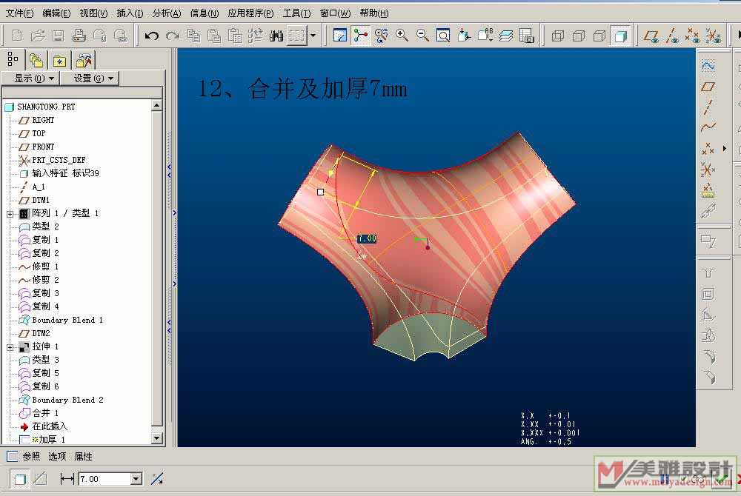Switch to model tree tab icon
The width and height of the screenshot is (741, 496).
[x=13, y=60]
